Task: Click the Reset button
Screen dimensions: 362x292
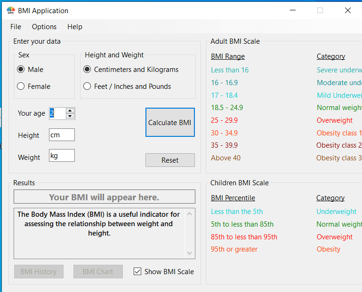Action: 170,160
